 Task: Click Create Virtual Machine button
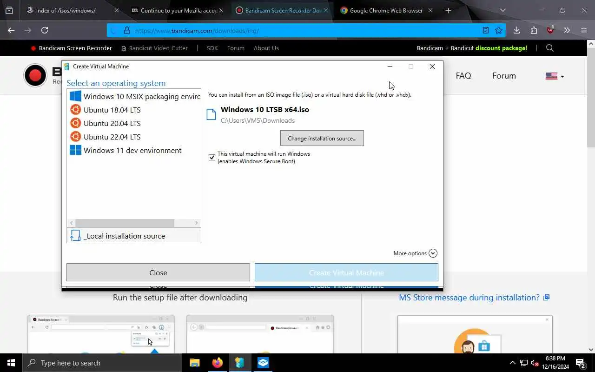346,272
